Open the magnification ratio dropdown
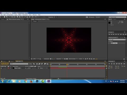This screenshot has width=127, height=95. click(36, 59)
